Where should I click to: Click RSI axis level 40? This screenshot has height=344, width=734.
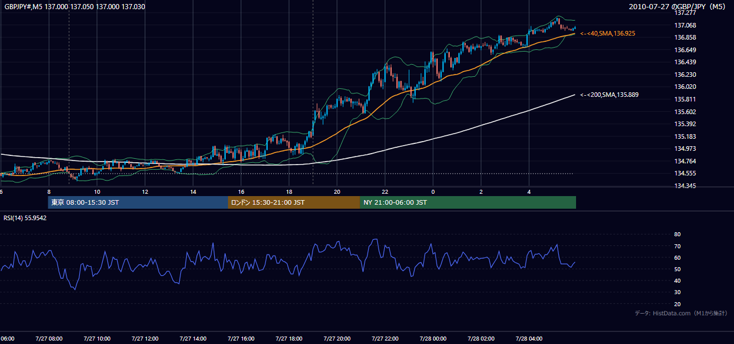(677, 280)
